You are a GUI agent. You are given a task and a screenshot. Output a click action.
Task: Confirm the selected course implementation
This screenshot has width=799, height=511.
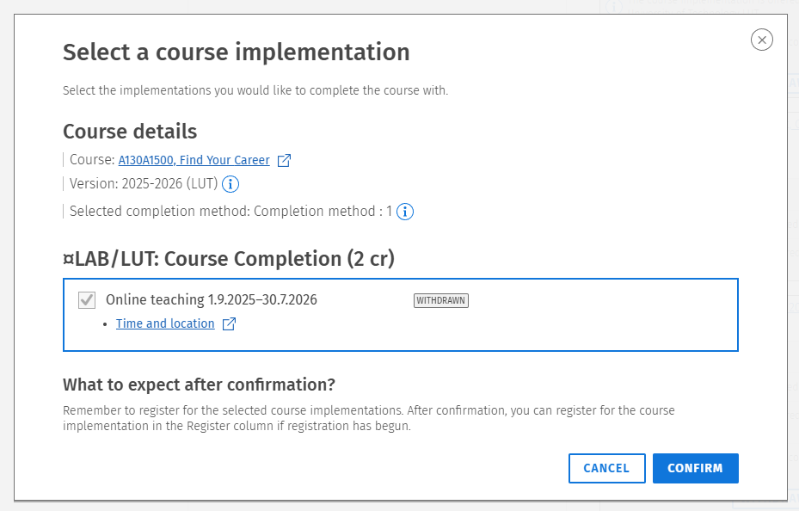pos(696,468)
